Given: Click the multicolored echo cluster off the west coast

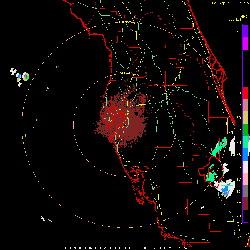Looking at the screenshot, I should tap(26, 77).
